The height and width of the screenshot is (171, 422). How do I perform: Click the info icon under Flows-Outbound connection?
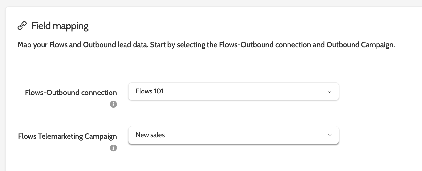point(113,104)
